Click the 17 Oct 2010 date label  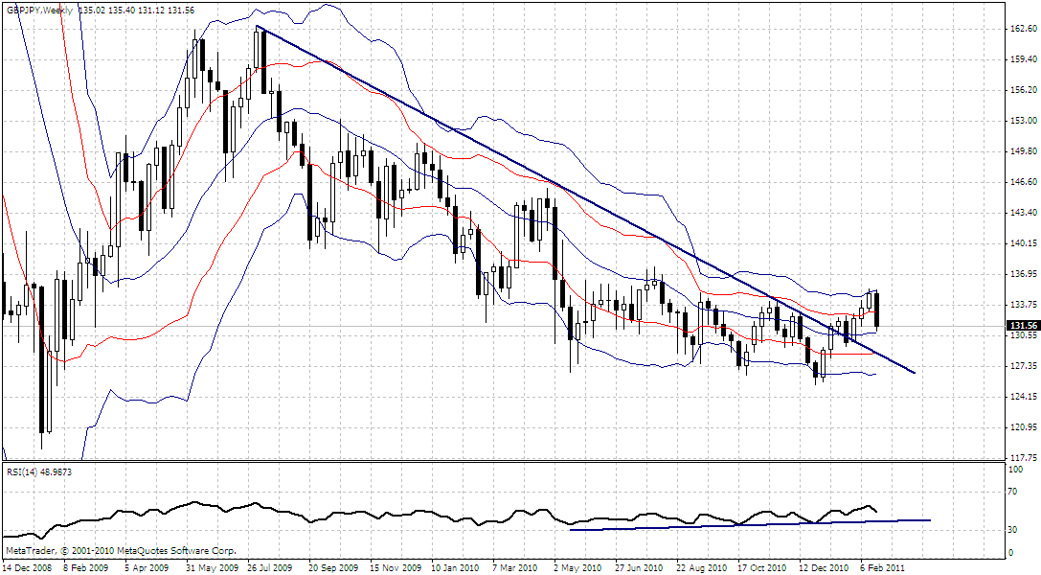point(761,567)
